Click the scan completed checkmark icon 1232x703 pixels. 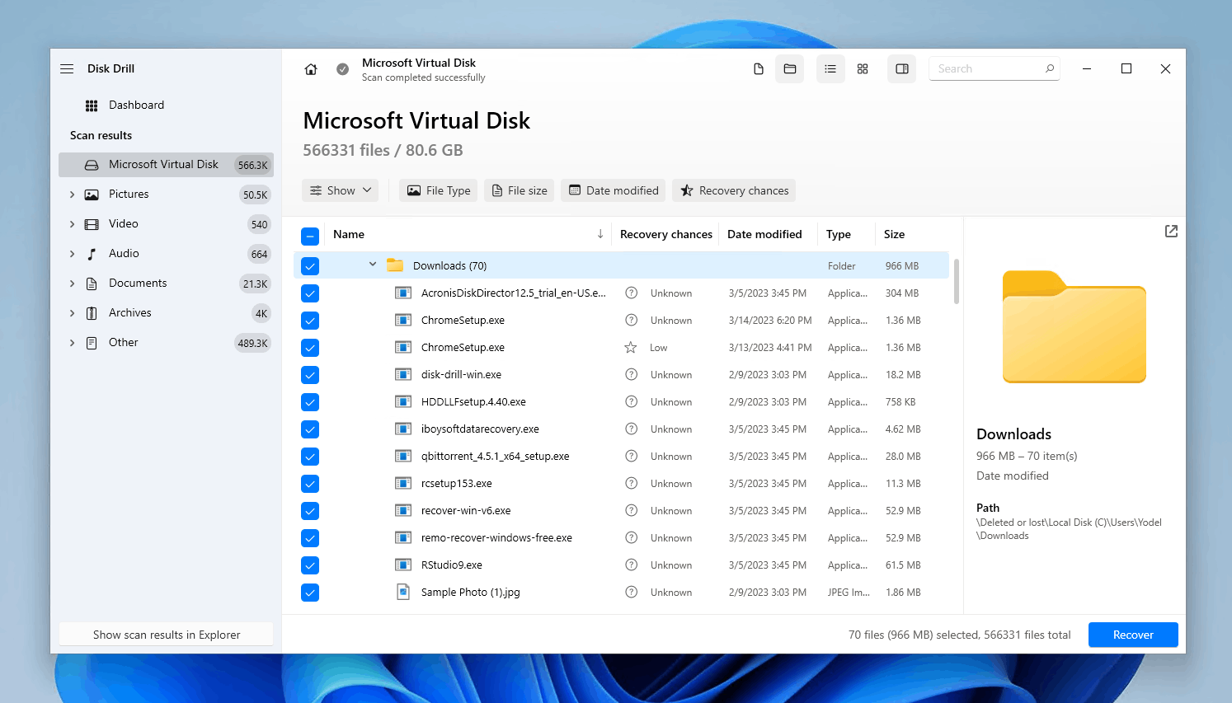[x=342, y=69]
